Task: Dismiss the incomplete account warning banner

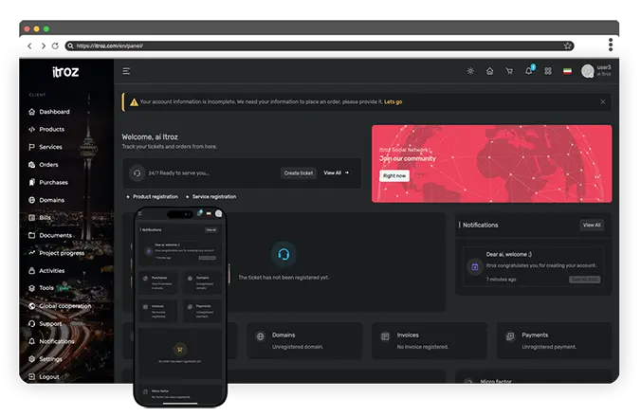Action: [x=602, y=101]
